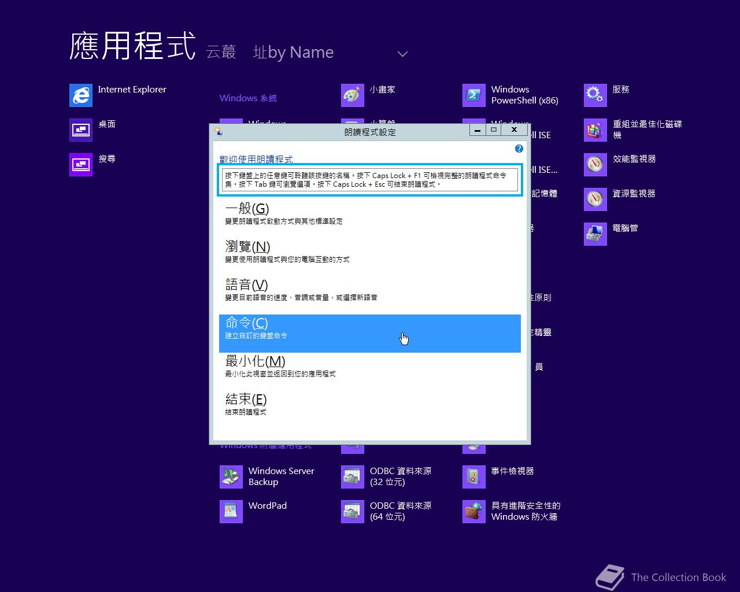Open 資源監視器 resource monitor icon
Image resolution: width=740 pixels, height=592 pixels.
(x=595, y=199)
